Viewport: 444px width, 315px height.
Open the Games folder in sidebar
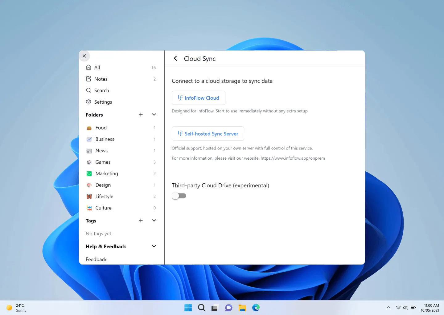(x=103, y=162)
